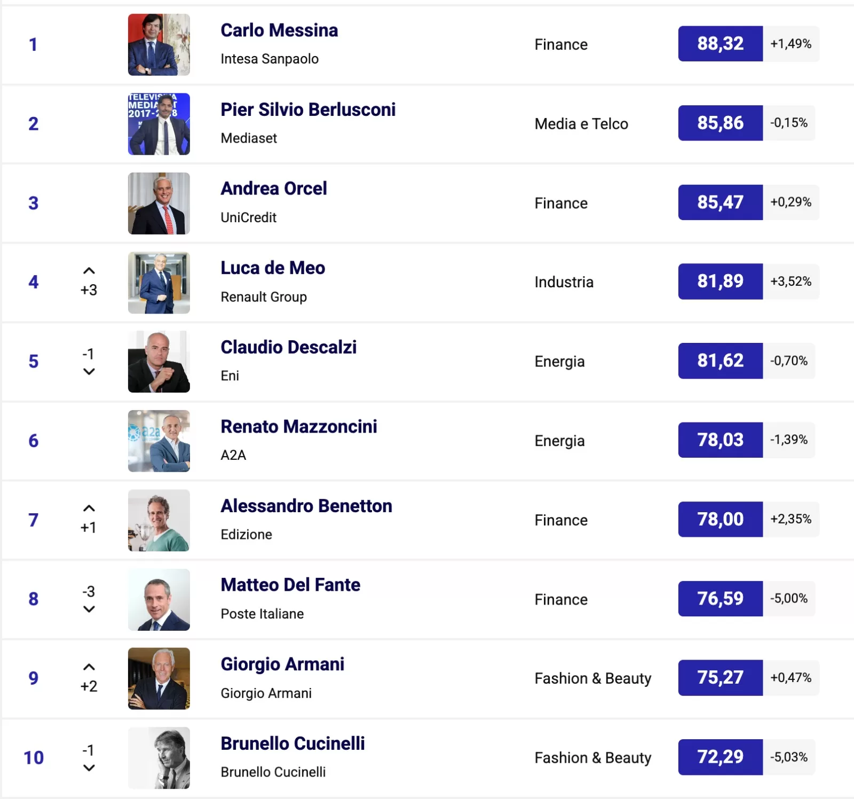This screenshot has height=799, width=854.
Task: Click the +3,52% change indicator
Action: [790, 281]
